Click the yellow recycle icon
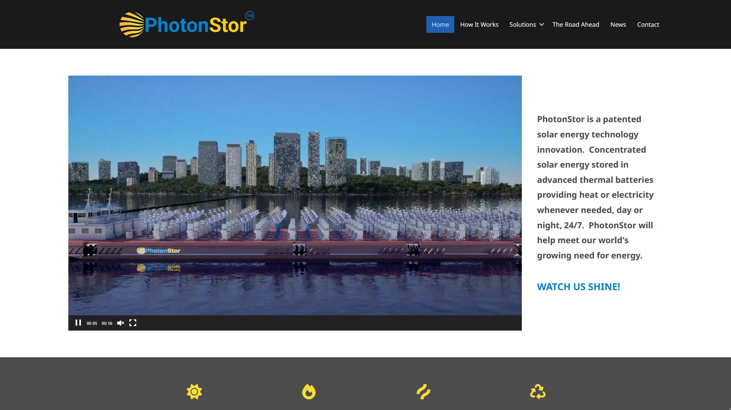This screenshot has width=731, height=410. pyautogui.click(x=538, y=392)
